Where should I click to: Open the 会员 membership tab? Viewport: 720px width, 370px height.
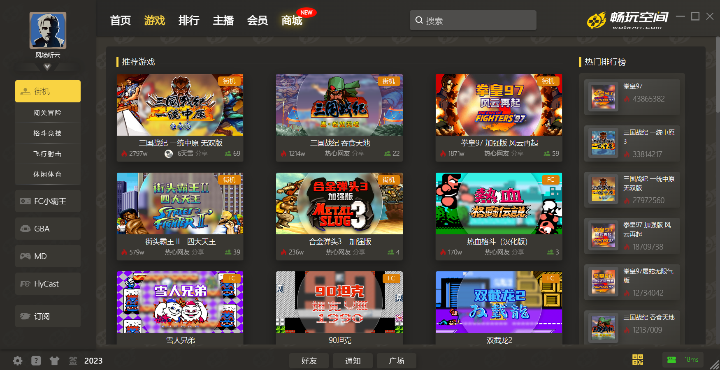pos(258,20)
